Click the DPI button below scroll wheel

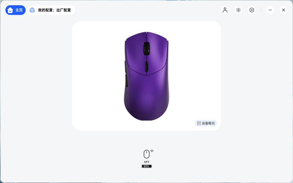146,66
